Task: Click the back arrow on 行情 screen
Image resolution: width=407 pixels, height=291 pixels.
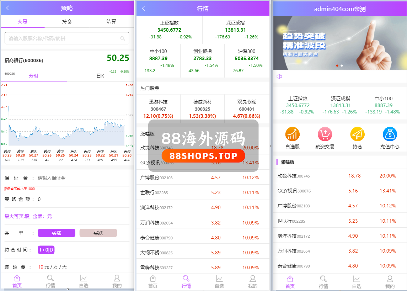Action: [144, 9]
